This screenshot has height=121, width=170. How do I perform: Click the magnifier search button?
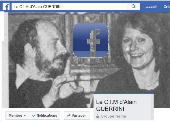tap(134, 7)
